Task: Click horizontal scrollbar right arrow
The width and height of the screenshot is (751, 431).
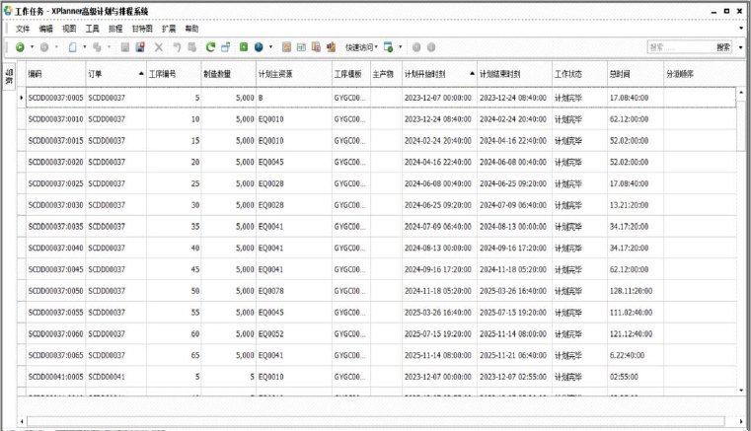Action: [x=741, y=421]
